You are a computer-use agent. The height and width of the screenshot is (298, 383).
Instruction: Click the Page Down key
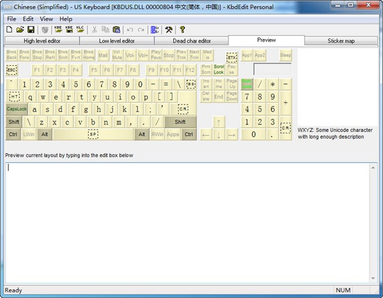[231, 96]
